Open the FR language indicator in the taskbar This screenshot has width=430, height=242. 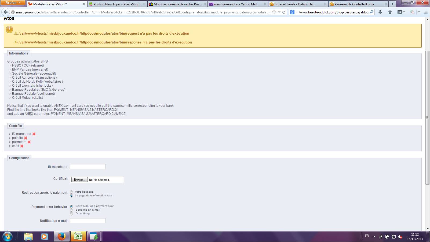367,236
